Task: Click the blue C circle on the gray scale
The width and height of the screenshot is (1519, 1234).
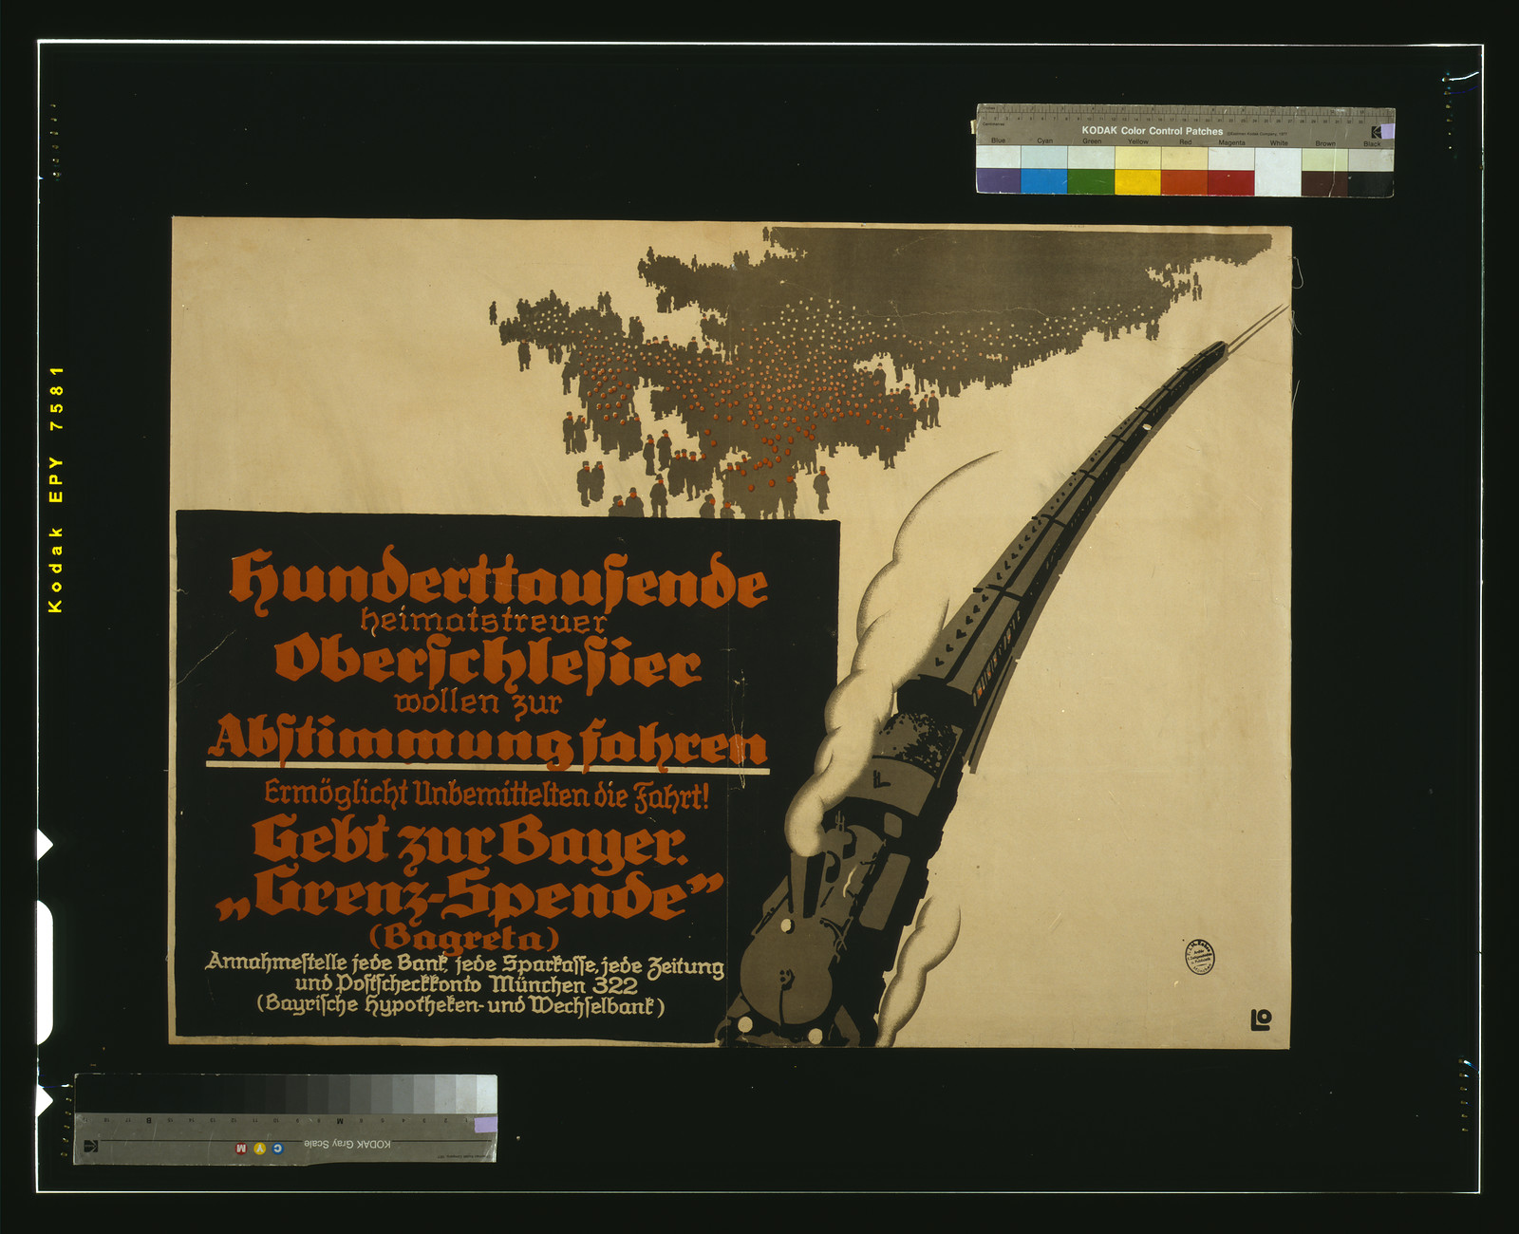Action: [277, 1149]
